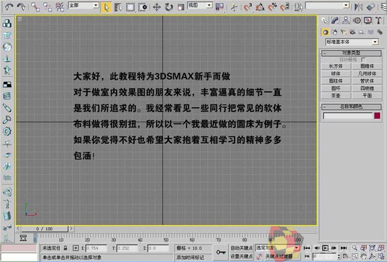
Task: Click the time slider 0 / 100 handle
Action: coord(45,229)
